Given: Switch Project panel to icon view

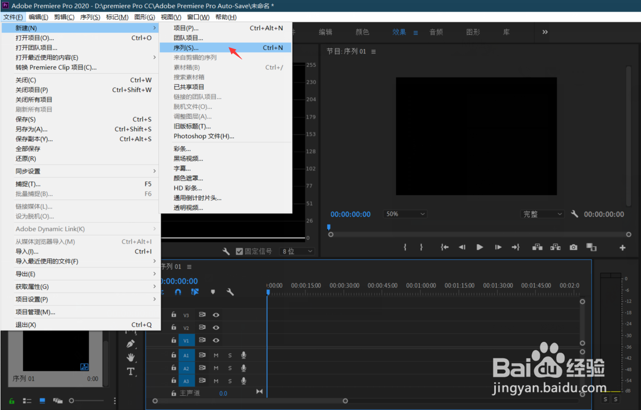Looking at the screenshot, I should [x=42, y=401].
